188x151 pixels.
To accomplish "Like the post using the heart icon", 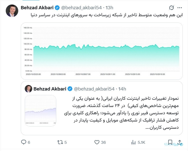I will coord(97,142).
